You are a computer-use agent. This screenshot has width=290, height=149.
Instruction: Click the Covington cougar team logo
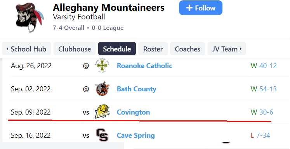coord(102,112)
